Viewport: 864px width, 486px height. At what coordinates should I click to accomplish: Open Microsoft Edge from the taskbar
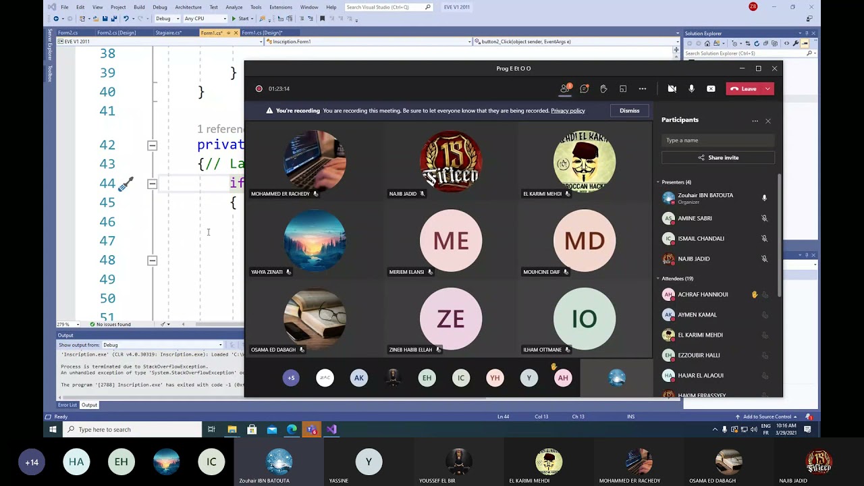292,429
